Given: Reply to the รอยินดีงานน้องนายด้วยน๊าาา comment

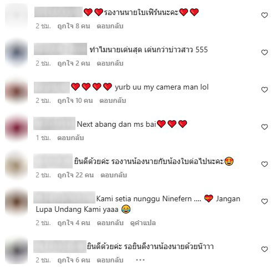Looking at the screenshot, I should 110,260.
